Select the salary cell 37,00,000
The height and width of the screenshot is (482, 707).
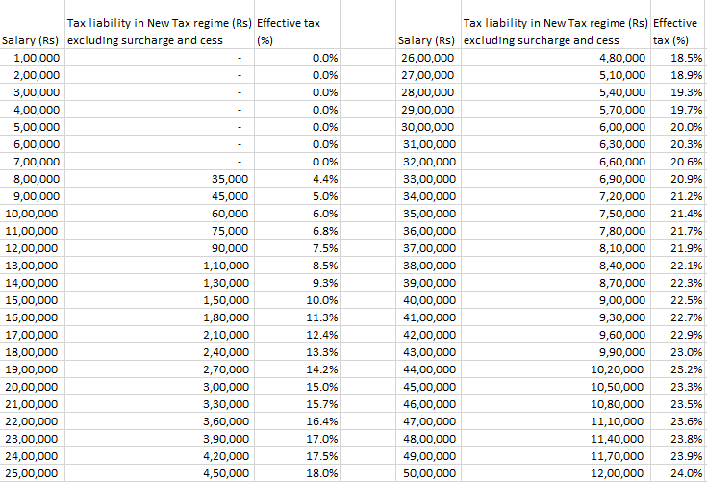(430, 248)
